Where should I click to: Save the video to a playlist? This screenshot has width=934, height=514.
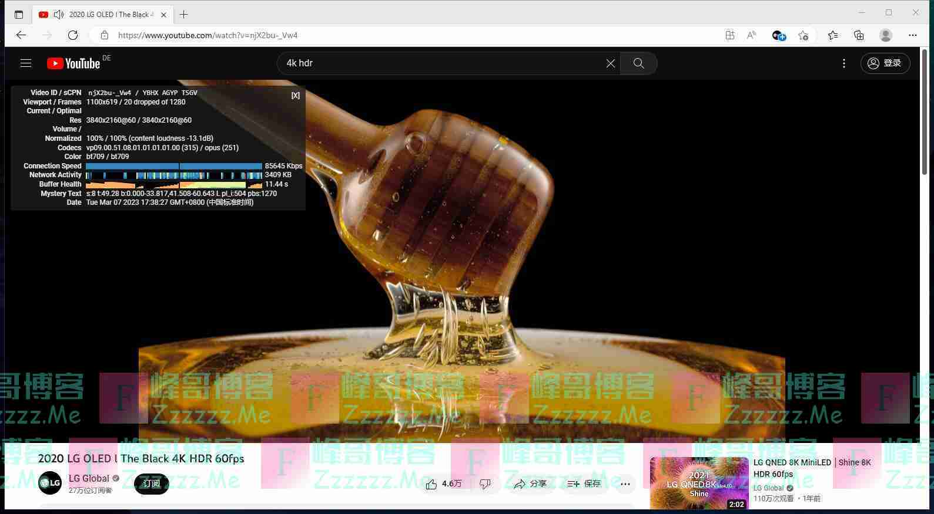[584, 484]
